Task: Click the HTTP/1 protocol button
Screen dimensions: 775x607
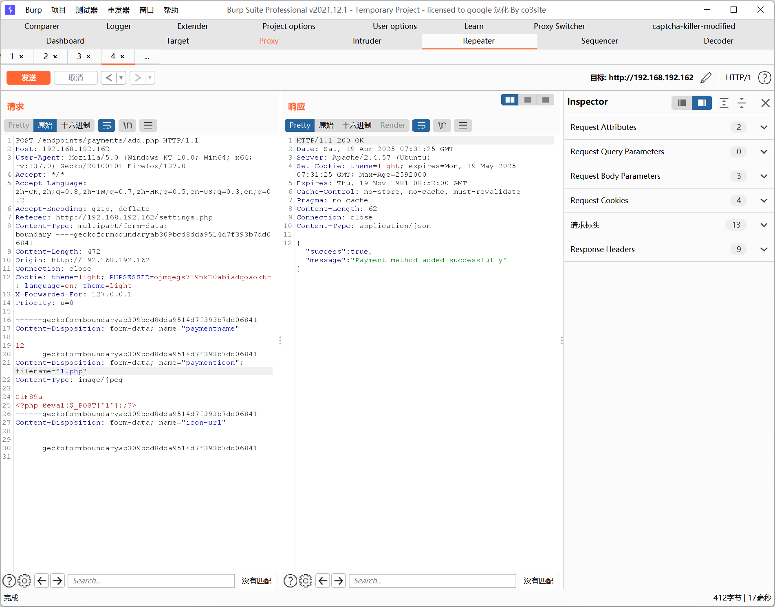Action: point(738,77)
